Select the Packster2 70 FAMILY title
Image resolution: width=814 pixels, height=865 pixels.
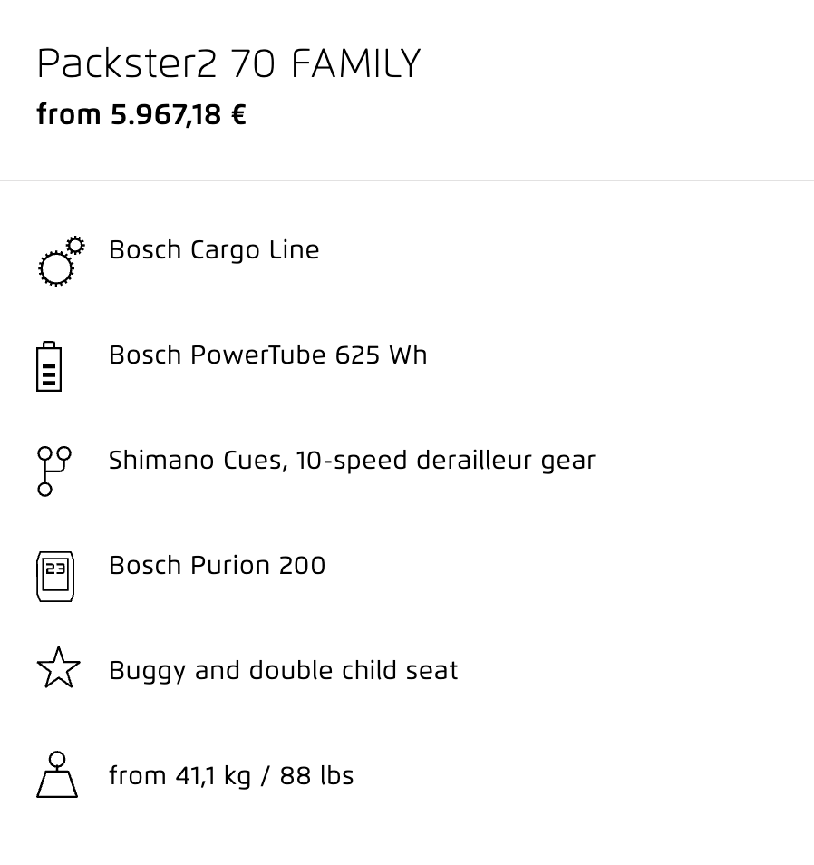click(x=228, y=64)
